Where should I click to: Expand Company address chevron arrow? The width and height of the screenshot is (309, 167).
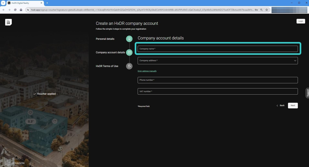click(x=295, y=61)
